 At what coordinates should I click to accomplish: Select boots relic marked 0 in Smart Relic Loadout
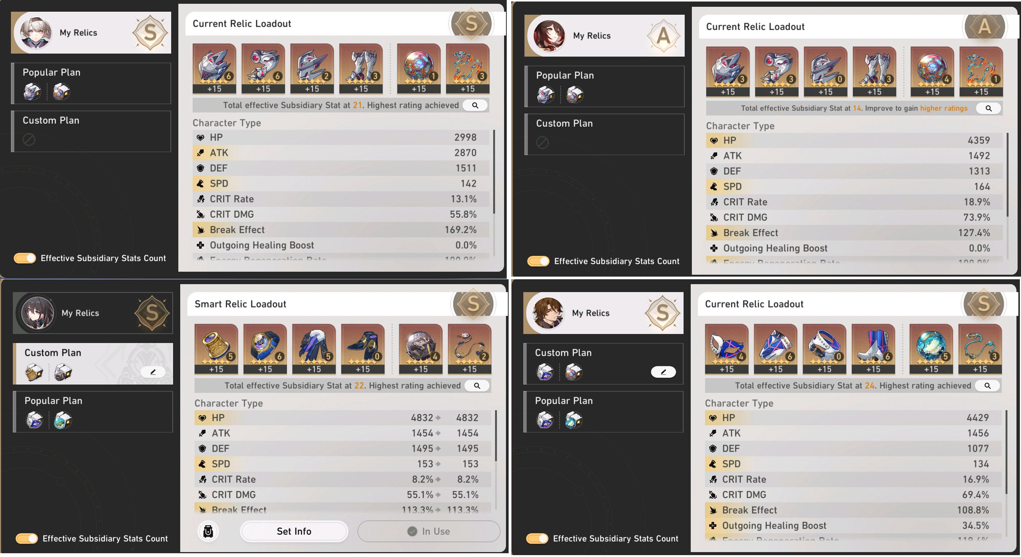(363, 349)
